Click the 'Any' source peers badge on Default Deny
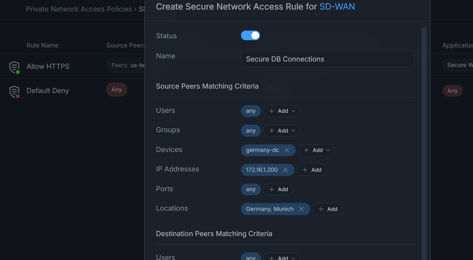Viewport: 473px width, 260px height. click(116, 90)
